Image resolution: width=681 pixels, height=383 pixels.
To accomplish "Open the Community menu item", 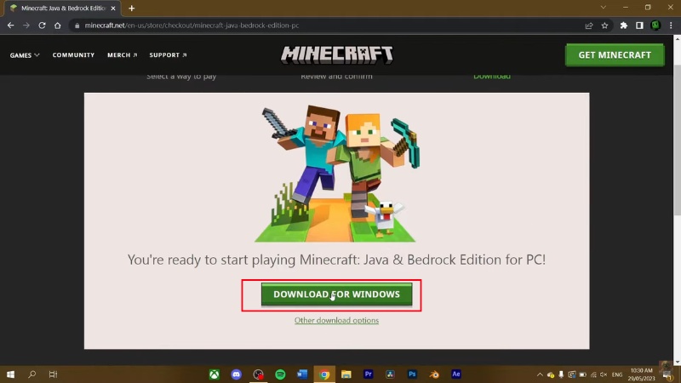I will click(x=73, y=55).
